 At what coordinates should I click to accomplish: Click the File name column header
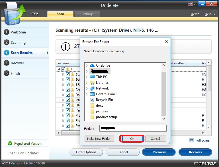[x=68, y=63]
